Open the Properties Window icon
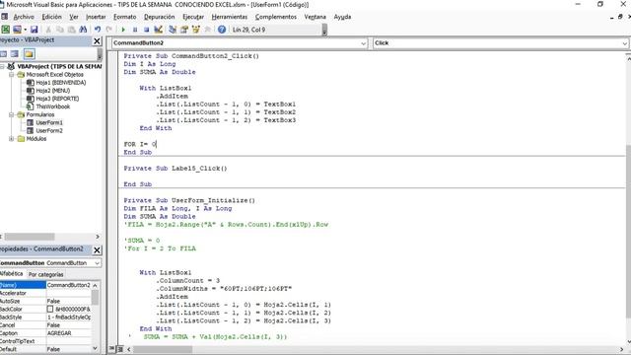 pyautogui.click(x=184, y=30)
